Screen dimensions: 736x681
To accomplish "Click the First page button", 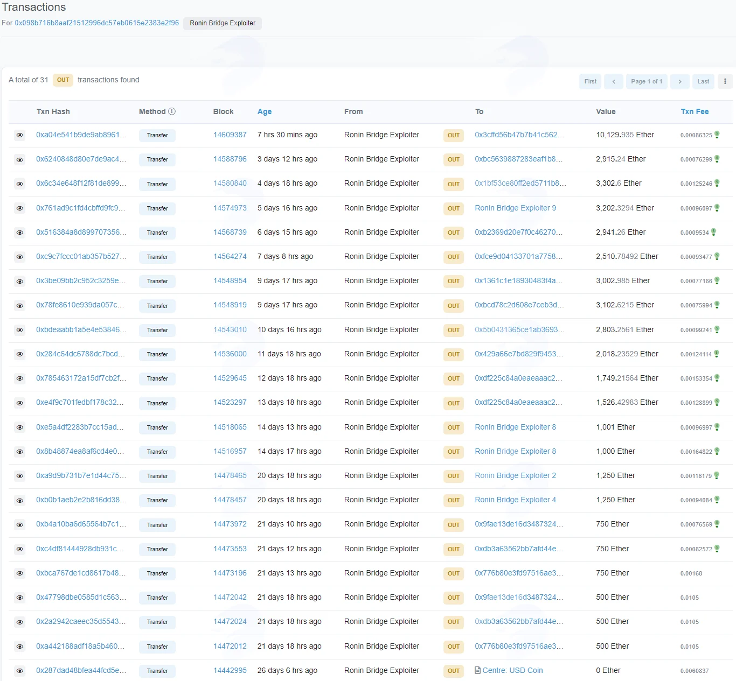I will 591,81.
